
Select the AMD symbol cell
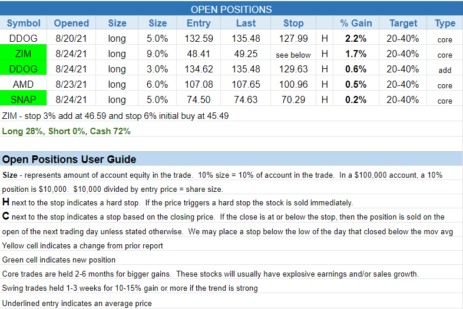[x=24, y=84]
